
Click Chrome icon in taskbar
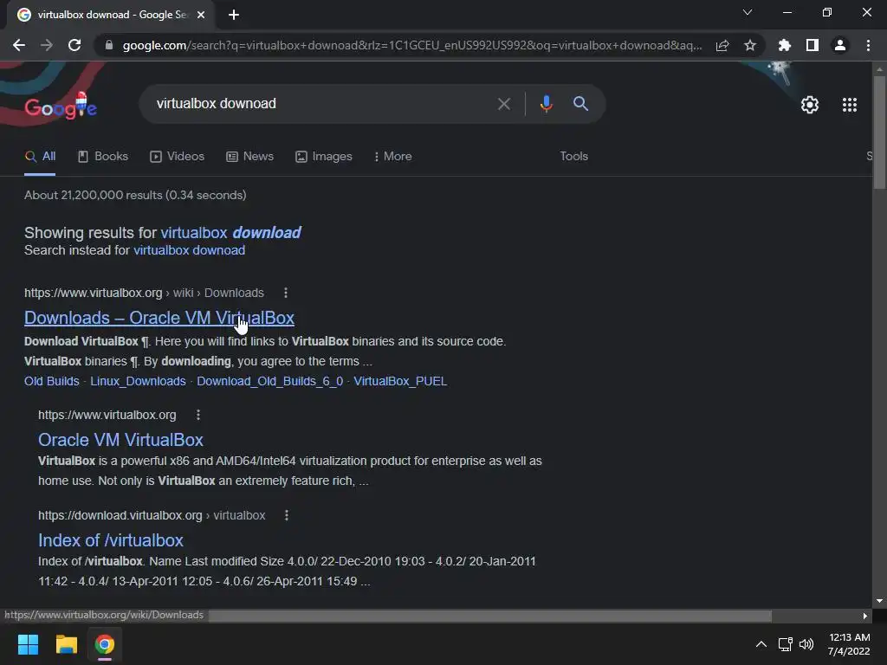click(105, 644)
